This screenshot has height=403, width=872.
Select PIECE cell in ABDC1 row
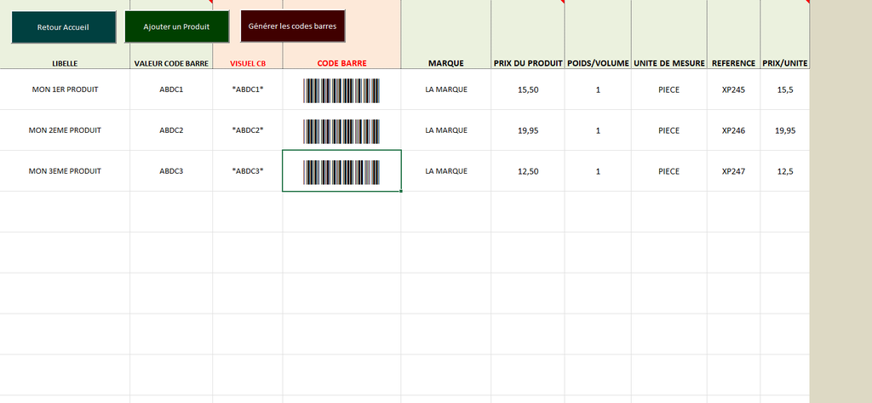tap(669, 89)
